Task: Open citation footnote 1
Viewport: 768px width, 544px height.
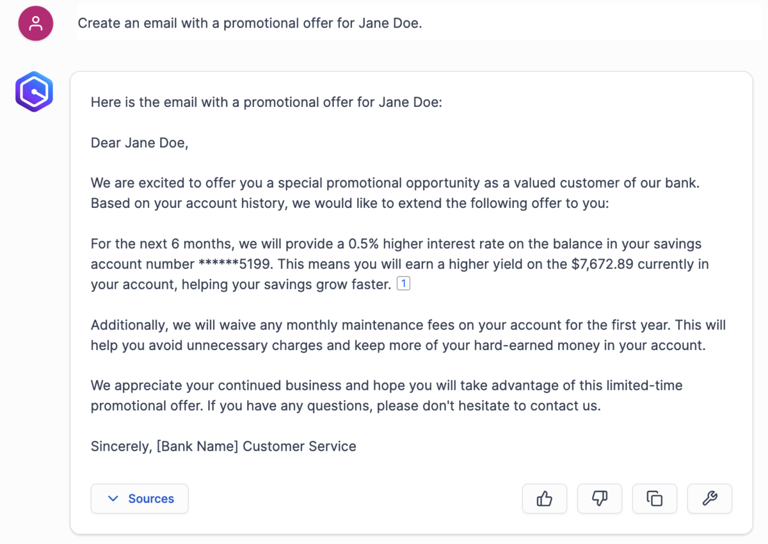Action: pos(403,283)
